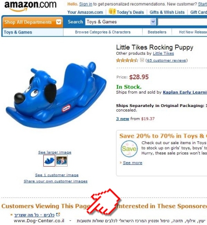Open the 3 new offers link
The width and height of the screenshot is (207, 225).
pos(122,119)
